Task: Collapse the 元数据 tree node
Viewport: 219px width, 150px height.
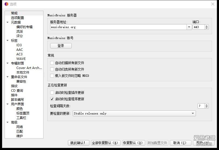Action: [8, 22]
